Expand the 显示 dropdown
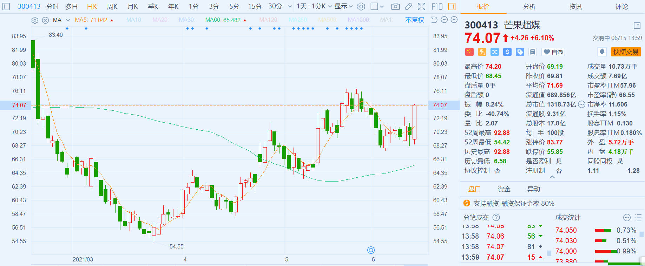Image resolution: width=645 pixels, height=266 pixels. coord(343,6)
